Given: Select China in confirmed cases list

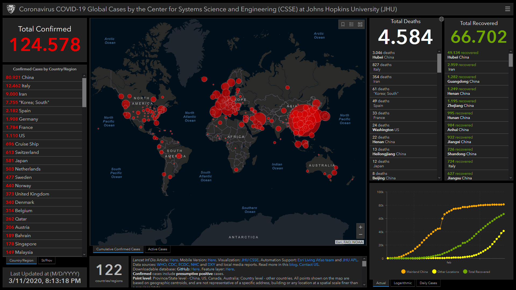Looking at the screenshot, I should coord(42,77).
